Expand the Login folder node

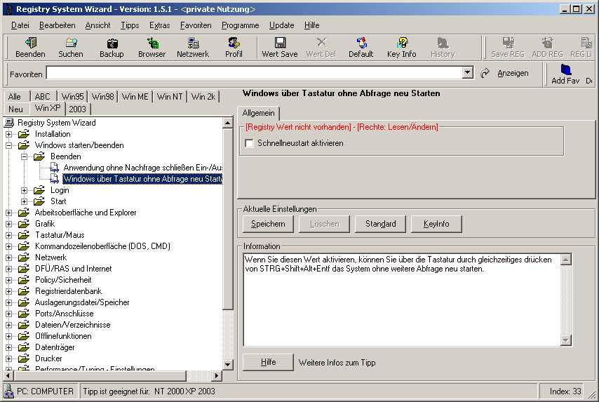(24, 190)
